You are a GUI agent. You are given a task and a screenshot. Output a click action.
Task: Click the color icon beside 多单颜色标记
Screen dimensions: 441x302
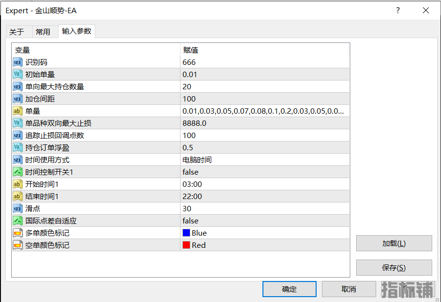pos(18,233)
